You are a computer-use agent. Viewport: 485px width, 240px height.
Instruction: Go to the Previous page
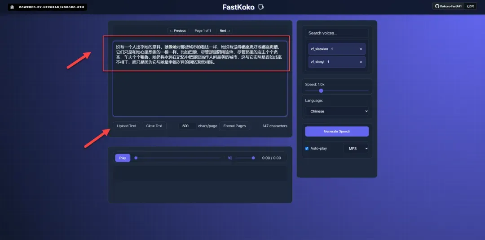(178, 30)
